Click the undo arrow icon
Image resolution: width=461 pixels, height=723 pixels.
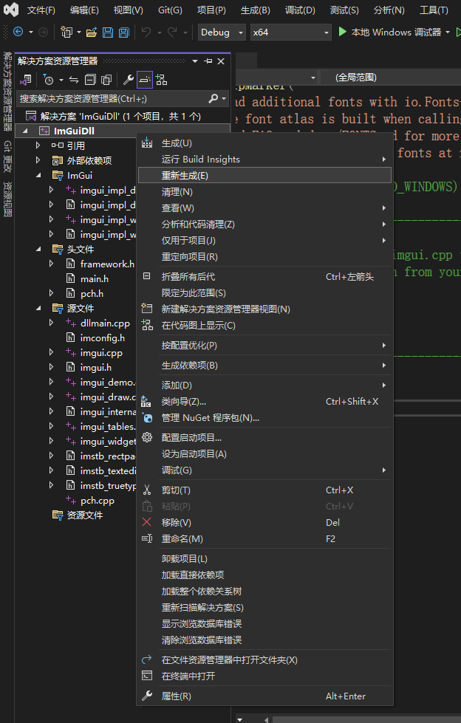pyautogui.click(x=146, y=32)
